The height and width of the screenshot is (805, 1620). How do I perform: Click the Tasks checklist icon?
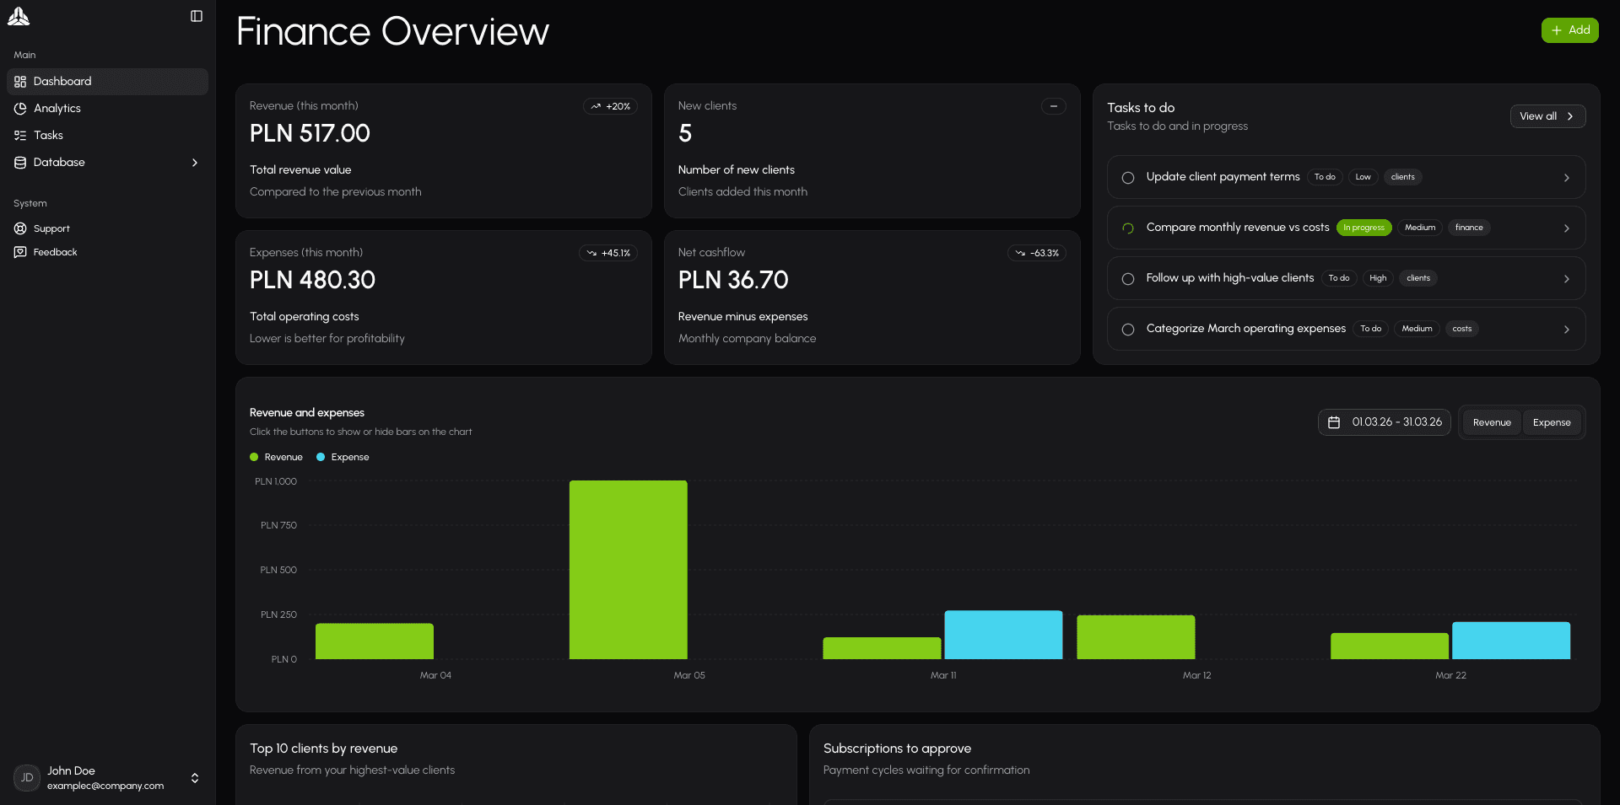[20, 135]
